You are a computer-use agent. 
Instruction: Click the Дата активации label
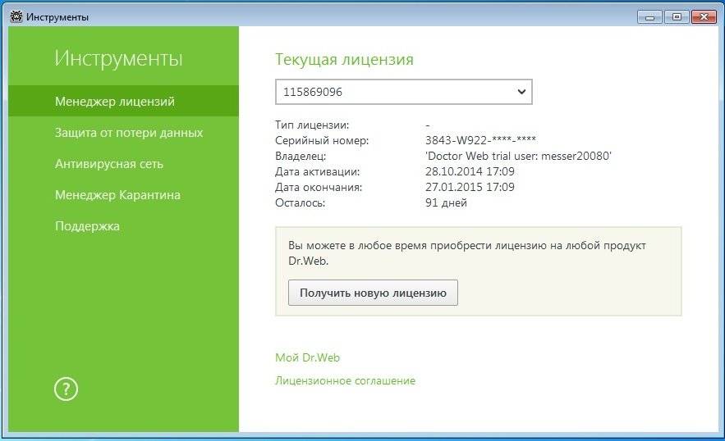317,171
